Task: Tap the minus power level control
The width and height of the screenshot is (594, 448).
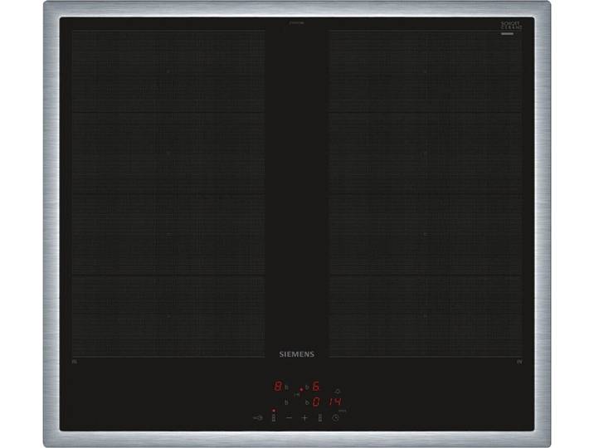Action: (289, 417)
